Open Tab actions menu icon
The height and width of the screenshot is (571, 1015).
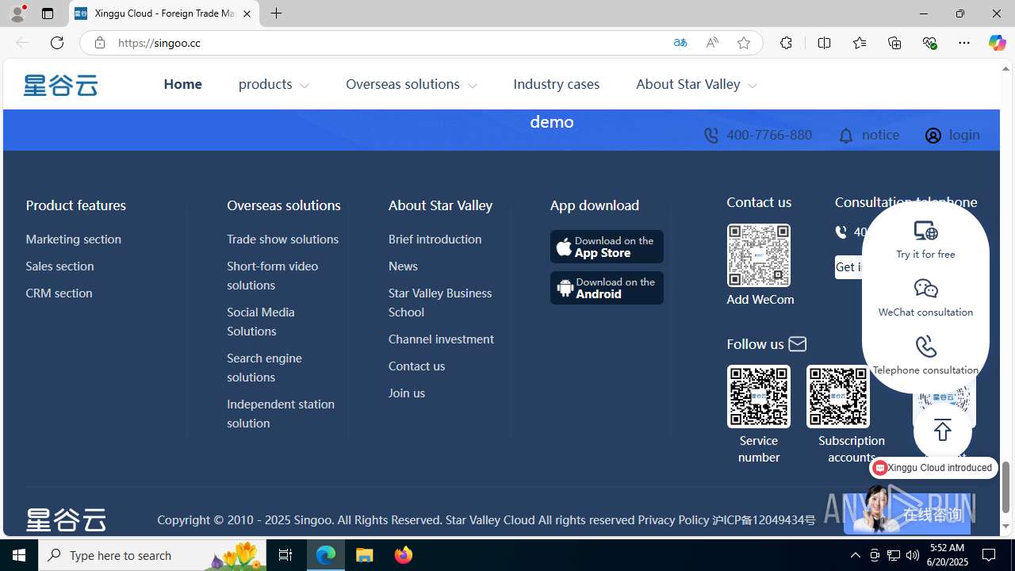tap(47, 13)
